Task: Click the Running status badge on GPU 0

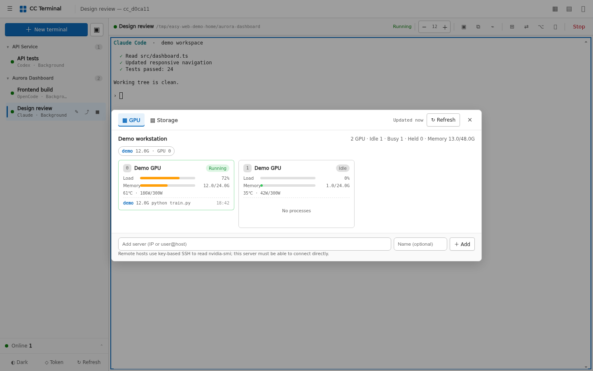Action: pyautogui.click(x=217, y=168)
